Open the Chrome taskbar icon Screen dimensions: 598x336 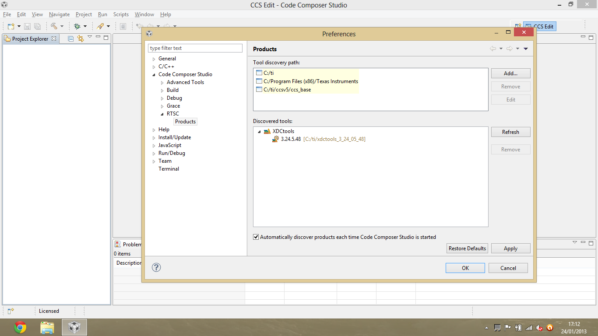pyautogui.click(x=20, y=327)
